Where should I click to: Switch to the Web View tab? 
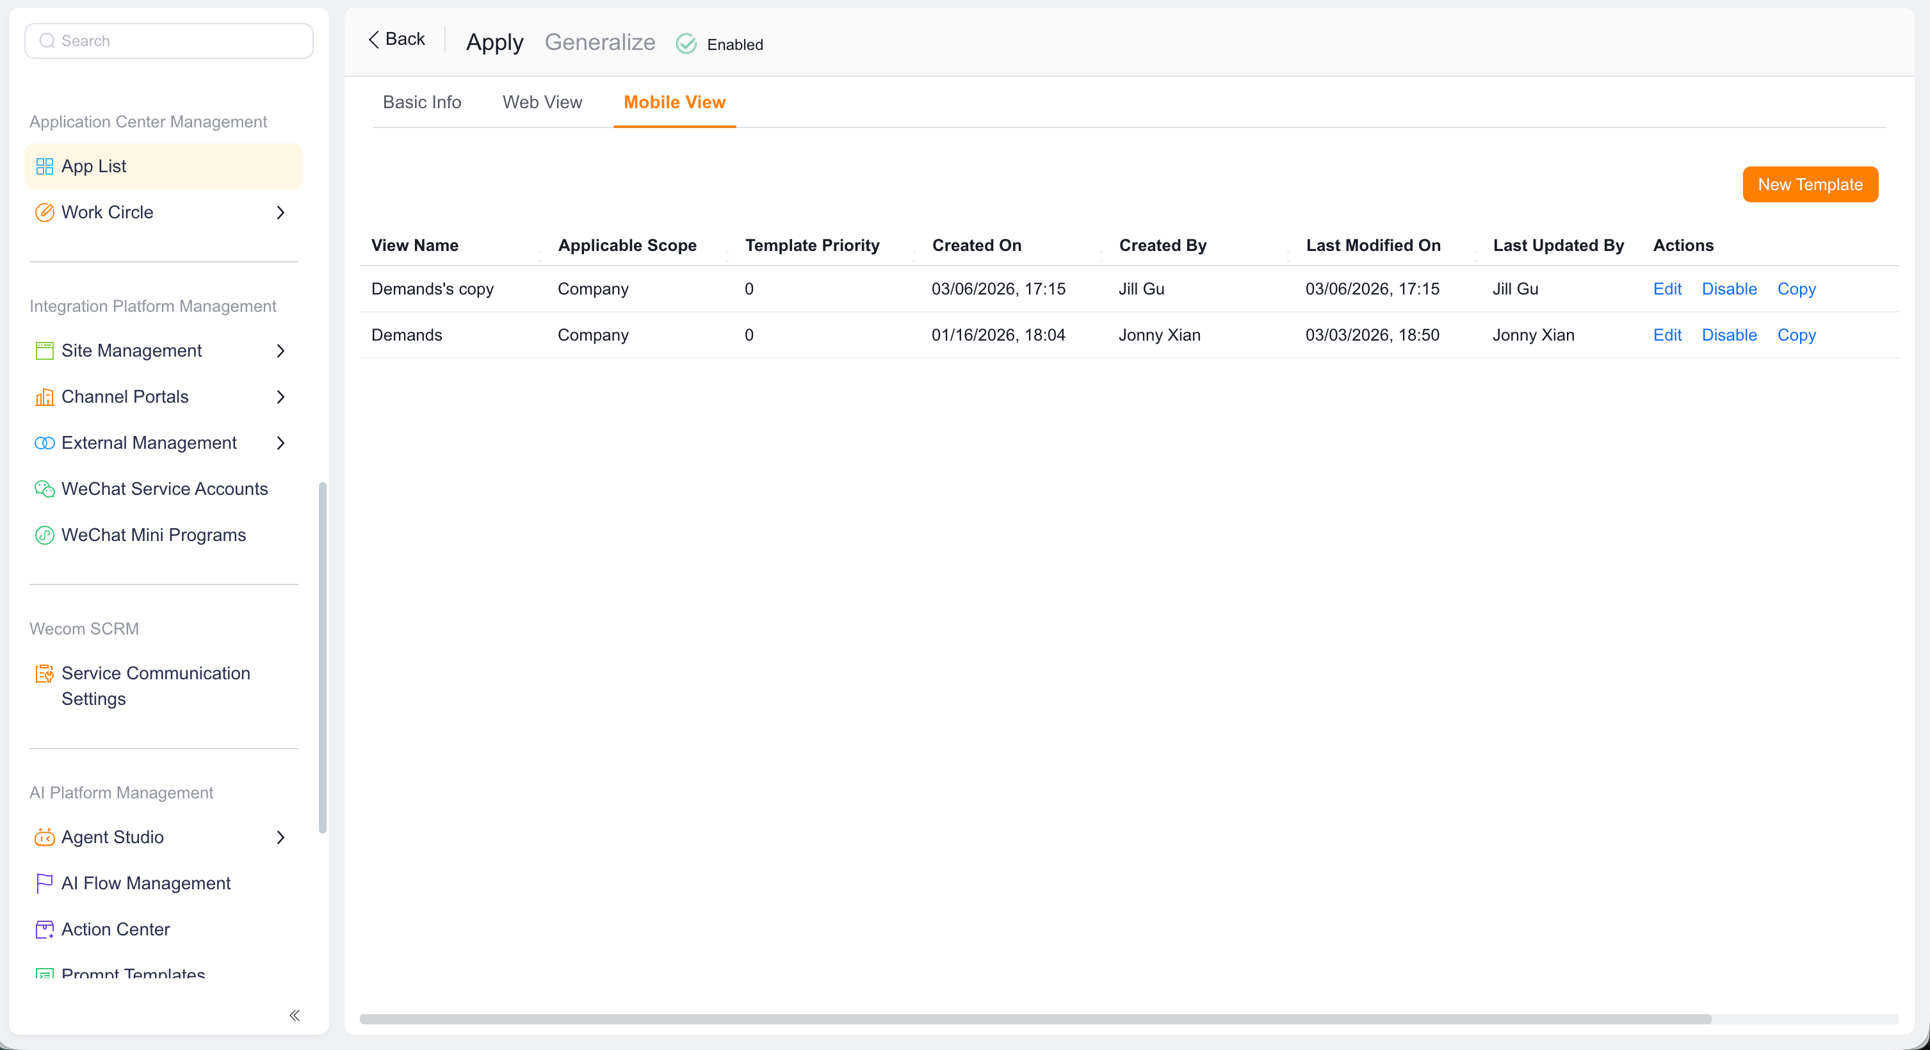point(542,102)
